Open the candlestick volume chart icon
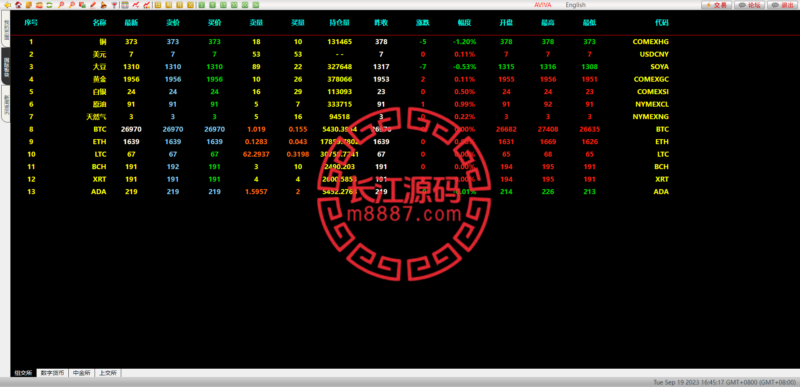 [x=147, y=5]
